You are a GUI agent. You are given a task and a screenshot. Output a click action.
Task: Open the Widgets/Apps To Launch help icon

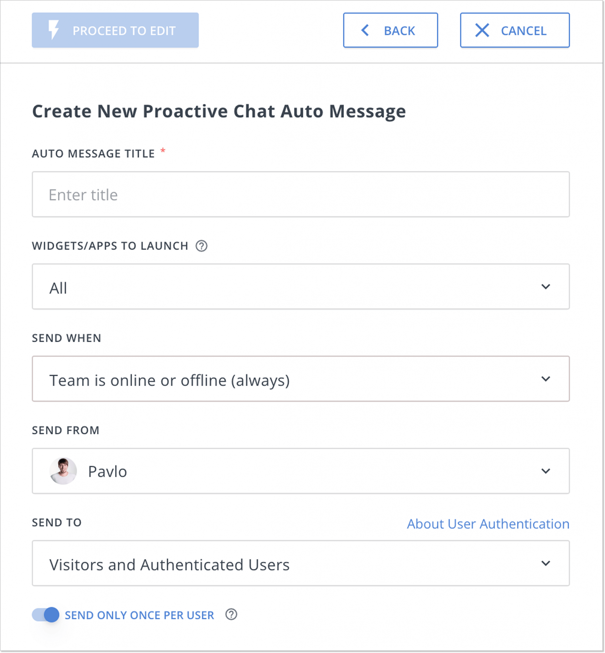coord(201,246)
